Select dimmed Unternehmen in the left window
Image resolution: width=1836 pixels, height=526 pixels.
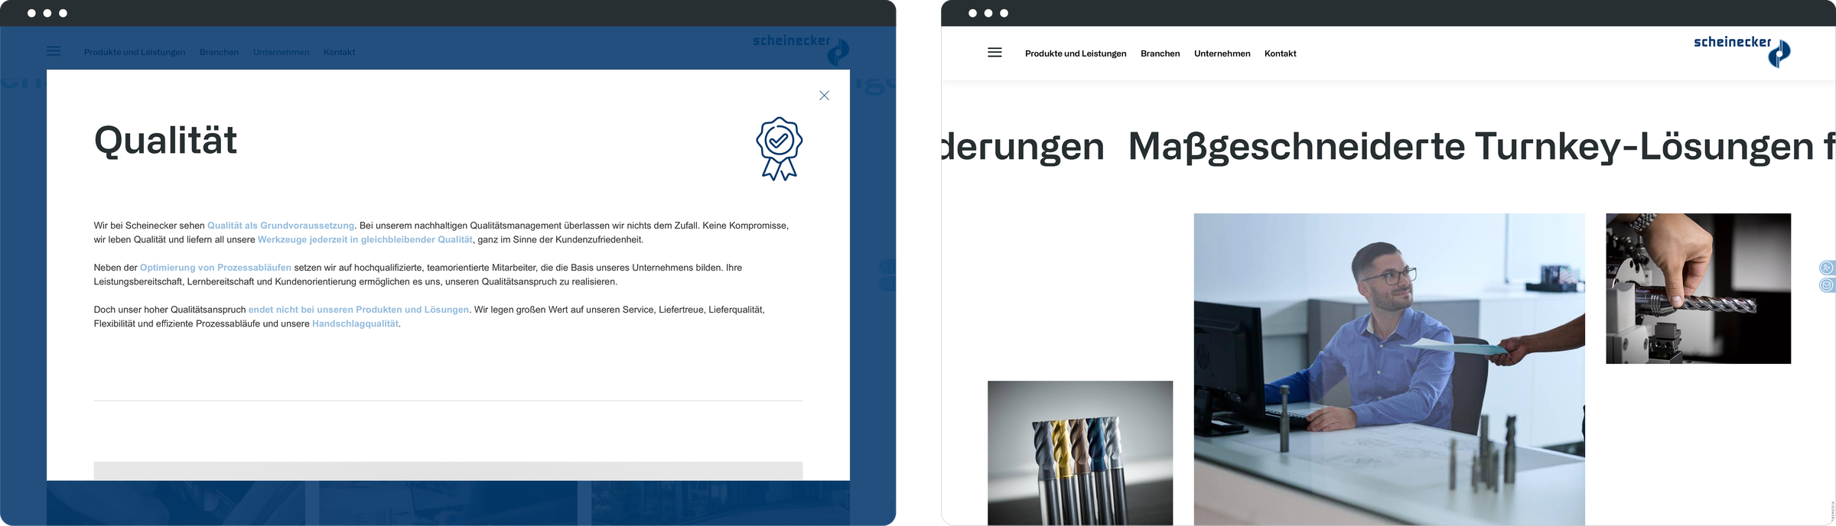(281, 52)
